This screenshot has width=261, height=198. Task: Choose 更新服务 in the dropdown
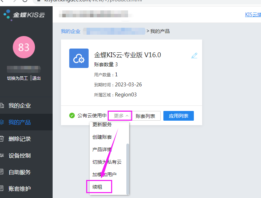(102, 125)
